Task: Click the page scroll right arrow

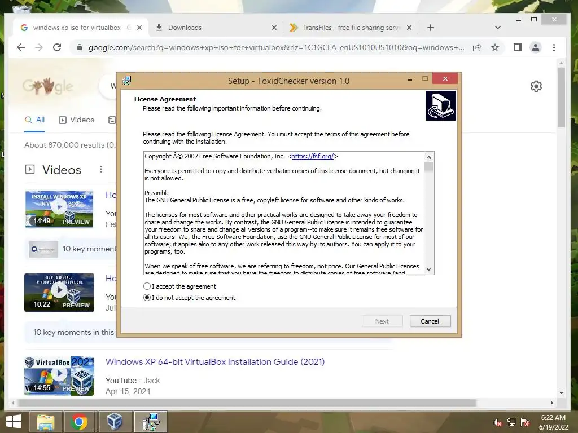Action: click(552, 403)
